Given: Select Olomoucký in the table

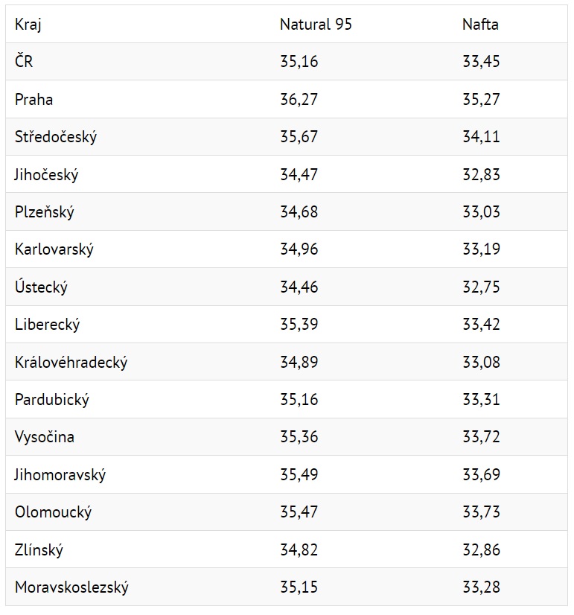Looking at the screenshot, I should pyautogui.click(x=53, y=512).
